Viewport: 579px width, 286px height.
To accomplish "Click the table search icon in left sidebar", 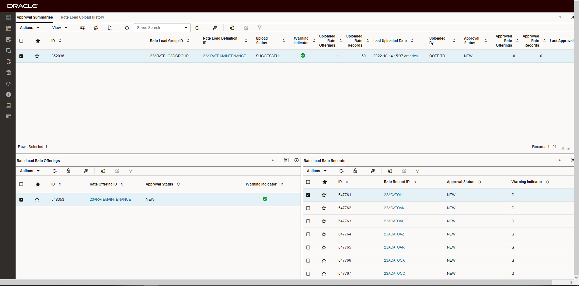I will [x=9, y=116].
